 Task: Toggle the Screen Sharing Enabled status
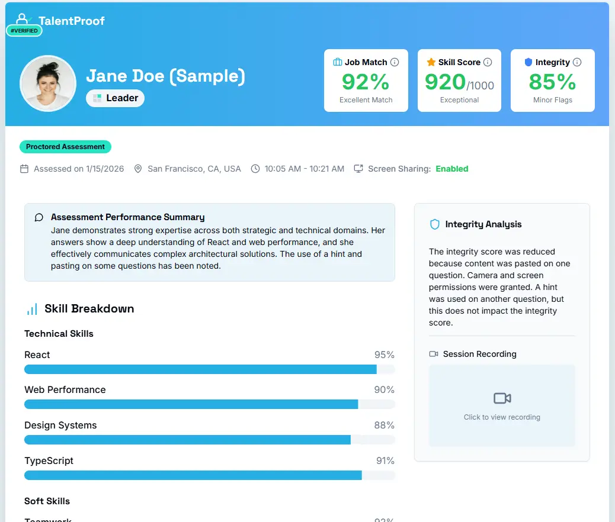click(x=452, y=169)
